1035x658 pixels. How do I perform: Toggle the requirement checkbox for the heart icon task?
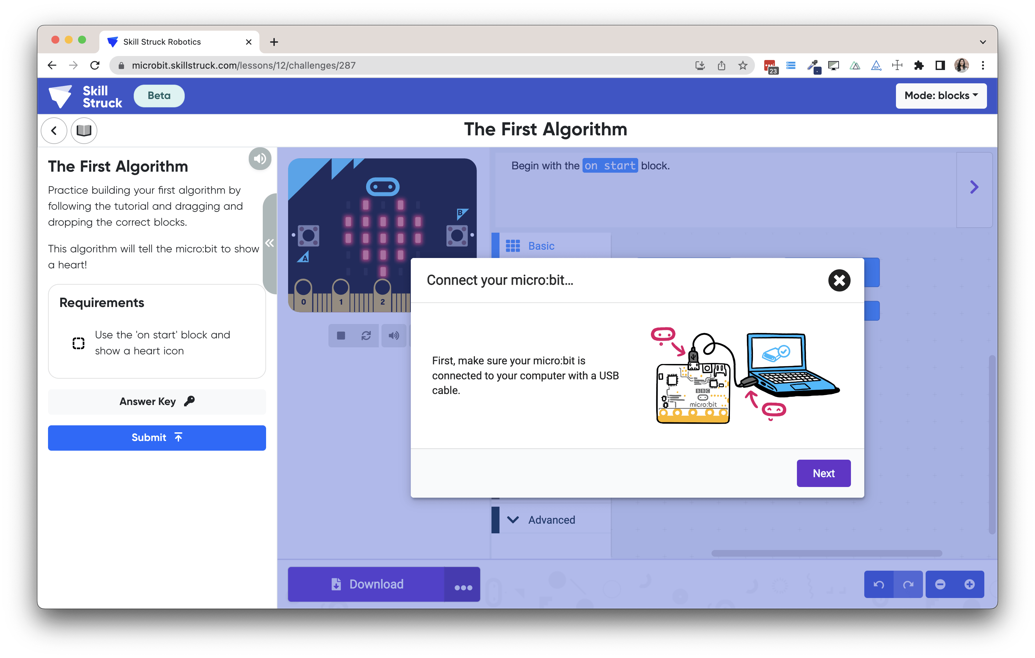coord(78,343)
